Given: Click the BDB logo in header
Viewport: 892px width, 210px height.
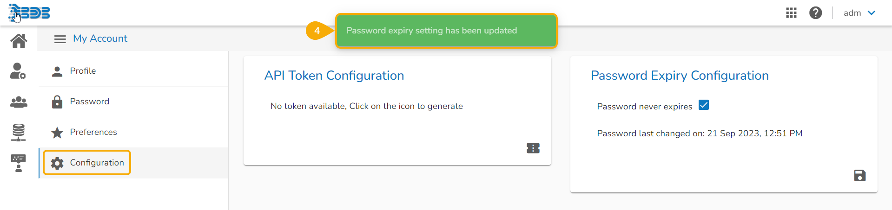Looking at the screenshot, I should pos(30,13).
